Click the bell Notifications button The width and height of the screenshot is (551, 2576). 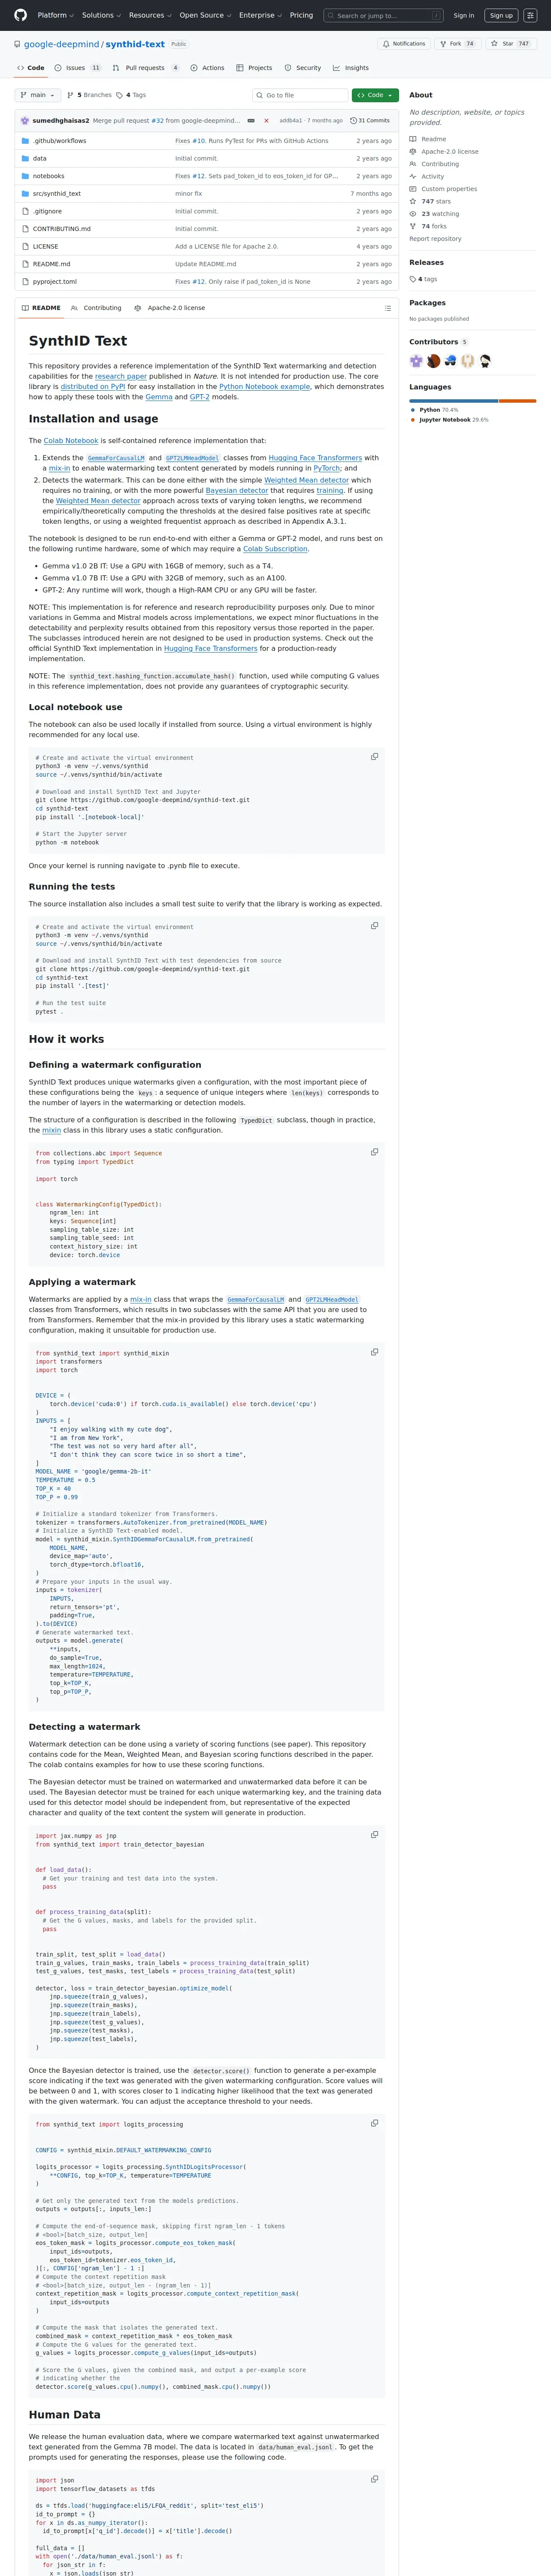(x=404, y=44)
